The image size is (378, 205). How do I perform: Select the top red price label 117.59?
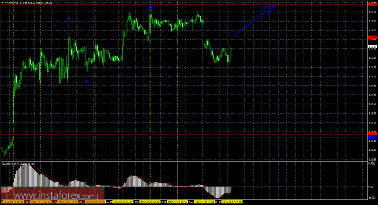pos(373,4)
